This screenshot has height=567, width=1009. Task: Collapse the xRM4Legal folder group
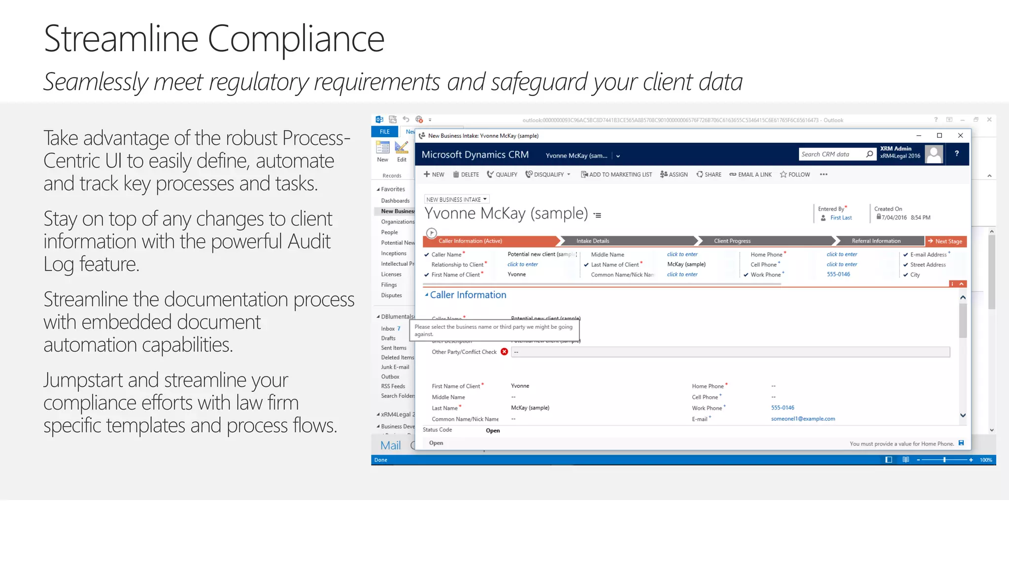point(378,414)
